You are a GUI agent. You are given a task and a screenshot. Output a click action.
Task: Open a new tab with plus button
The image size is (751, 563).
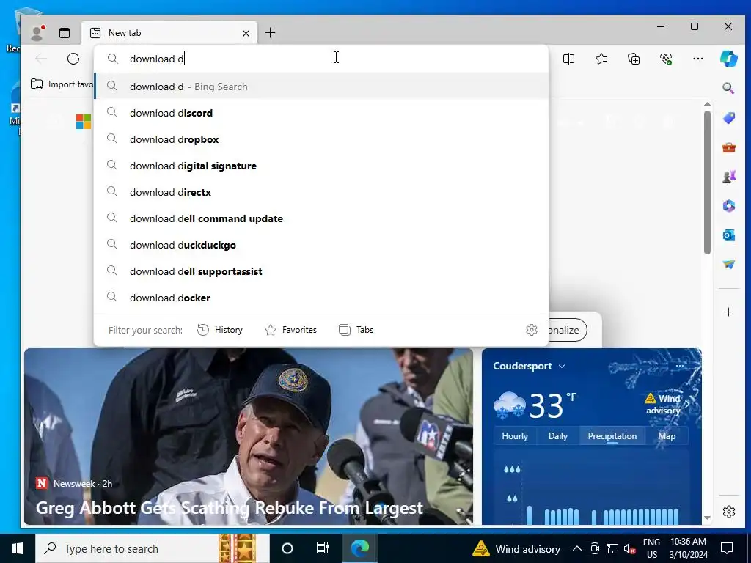tap(270, 32)
